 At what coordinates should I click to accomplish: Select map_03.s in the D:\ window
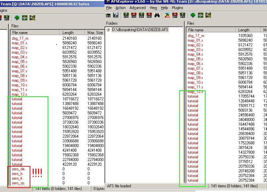click(x=195, y=50)
